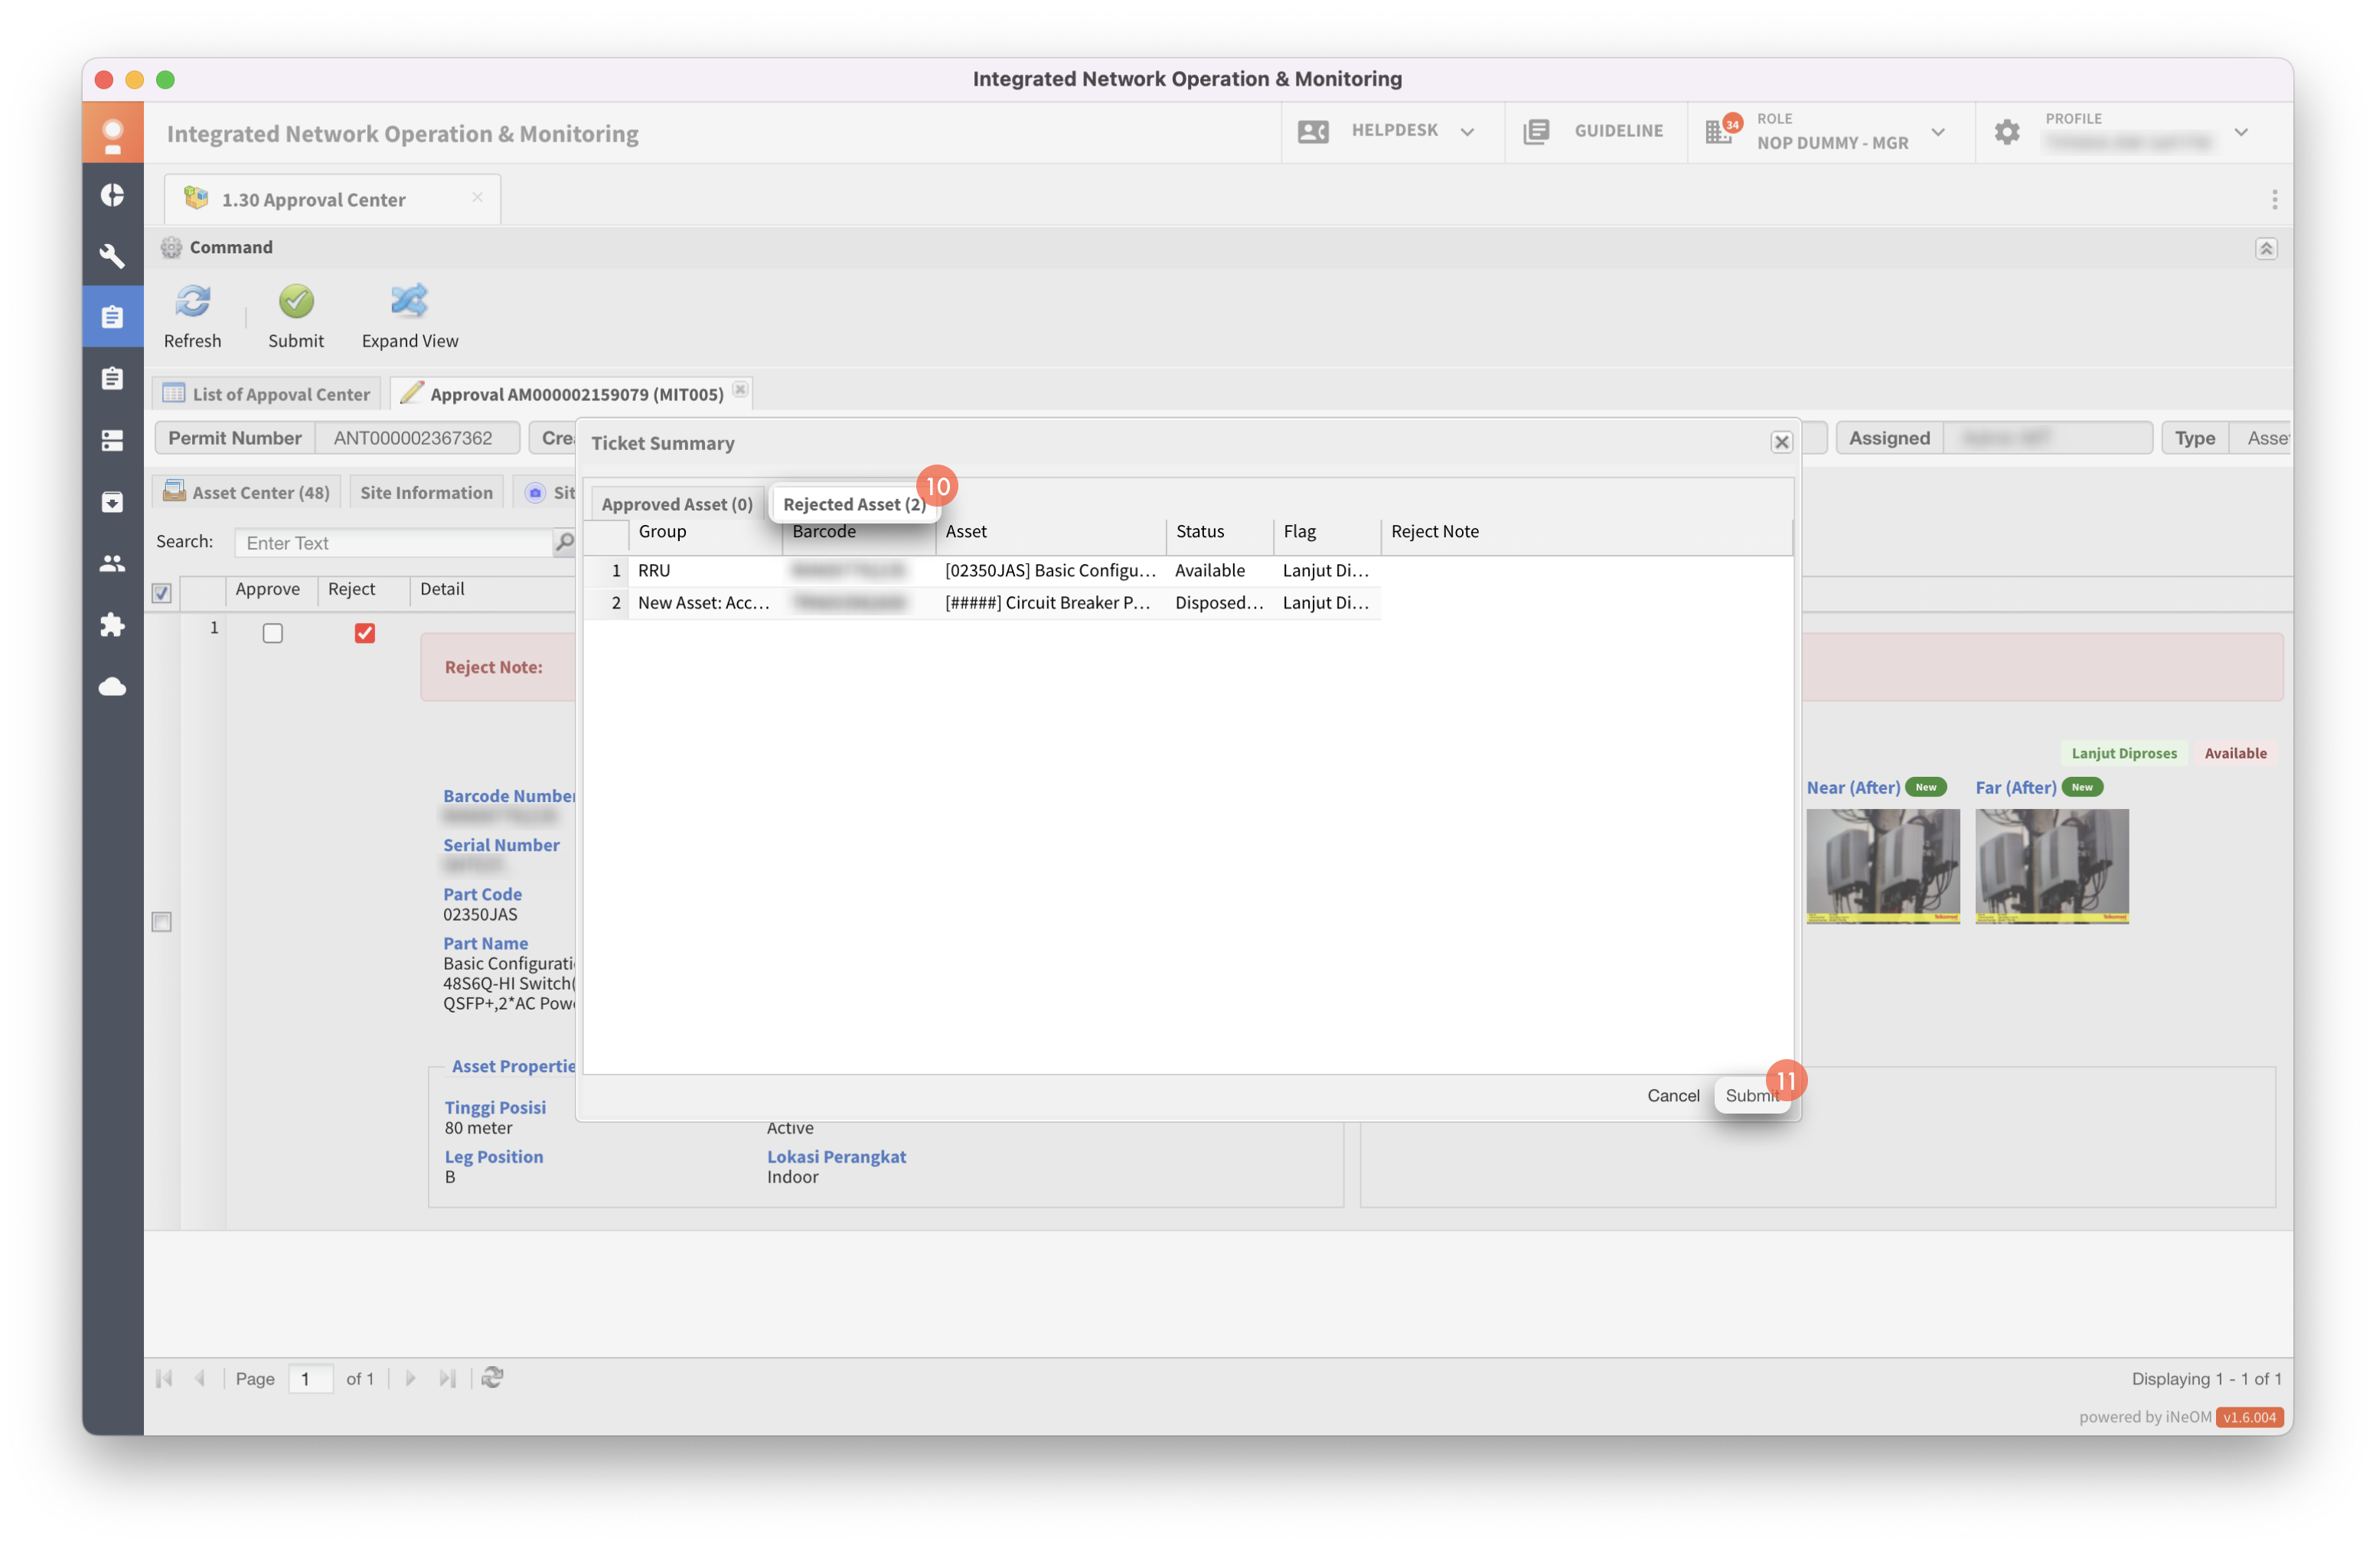The image size is (2376, 1549).
Task: Open the Profile dropdown chevron
Action: (2241, 132)
